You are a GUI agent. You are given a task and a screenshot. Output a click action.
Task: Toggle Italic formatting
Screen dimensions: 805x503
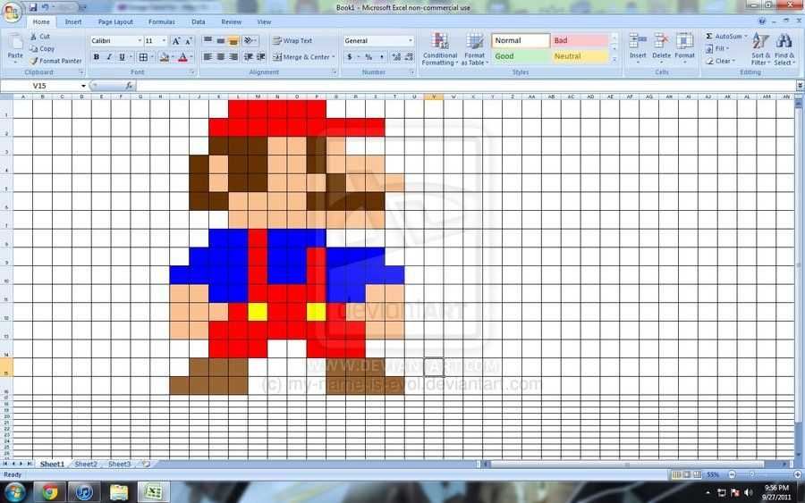(x=109, y=57)
